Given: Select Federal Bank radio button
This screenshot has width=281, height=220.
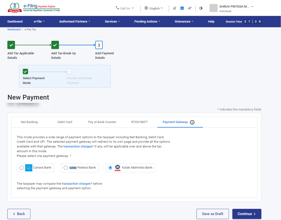Looking at the screenshot, I should 66,168.
